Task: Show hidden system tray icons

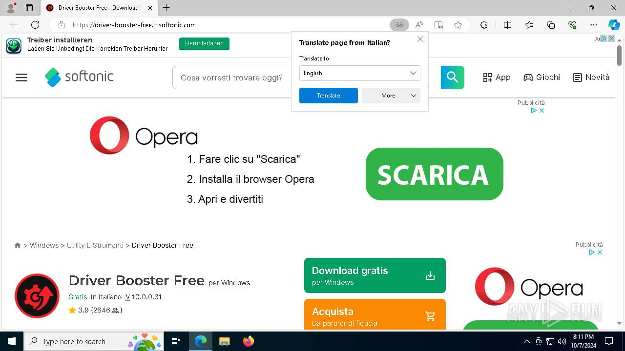Action: pyautogui.click(x=526, y=341)
